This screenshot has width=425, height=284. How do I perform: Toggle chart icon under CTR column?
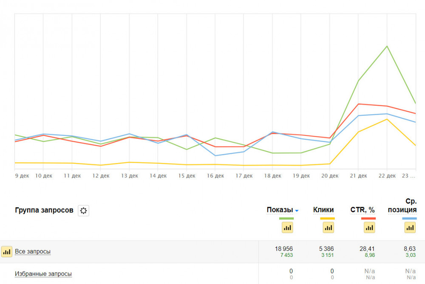(369, 228)
